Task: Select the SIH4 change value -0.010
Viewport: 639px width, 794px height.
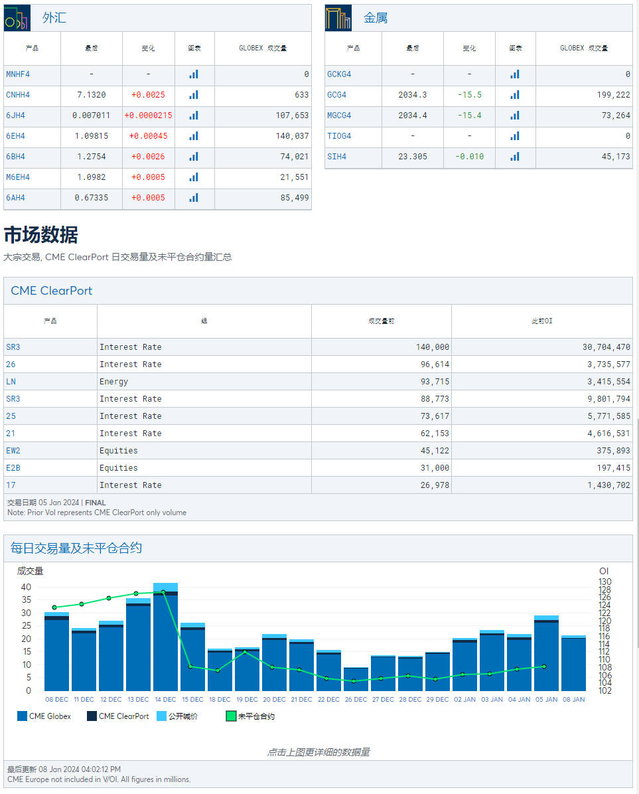Action: tap(470, 157)
